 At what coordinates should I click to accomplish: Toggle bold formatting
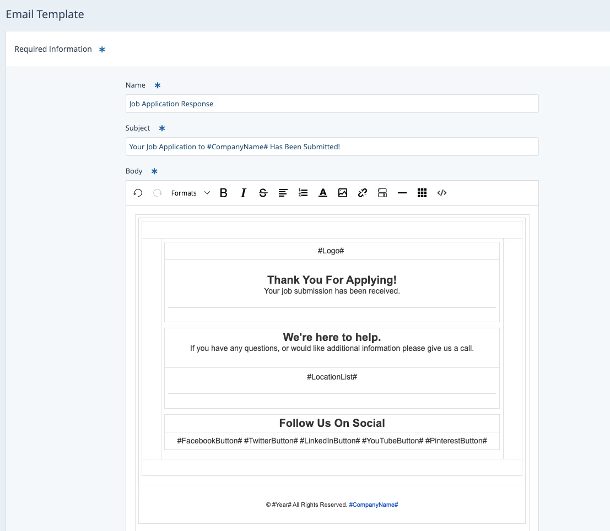click(224, 193)
